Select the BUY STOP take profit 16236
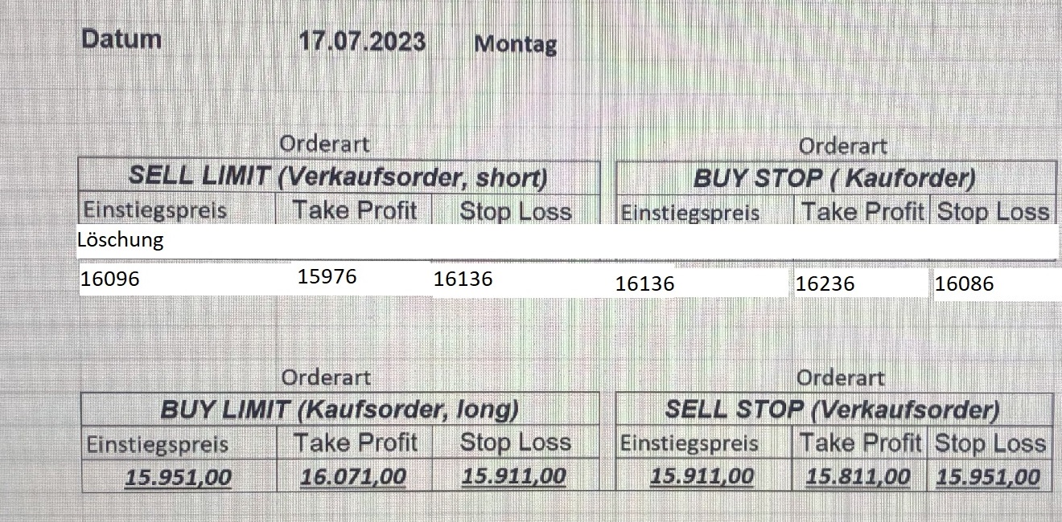 (825, 283)
